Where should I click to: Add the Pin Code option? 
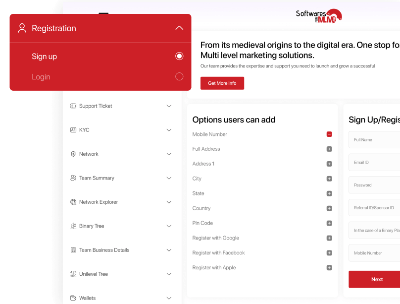click(x=329, y=223)
